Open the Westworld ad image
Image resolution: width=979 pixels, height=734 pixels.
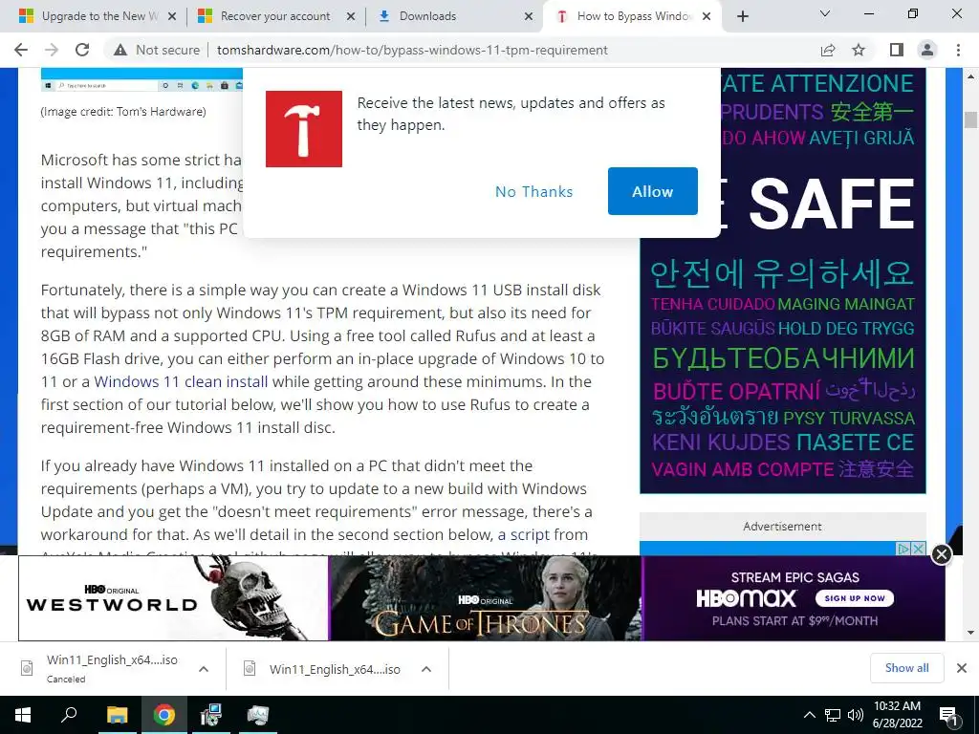point(173,598)
